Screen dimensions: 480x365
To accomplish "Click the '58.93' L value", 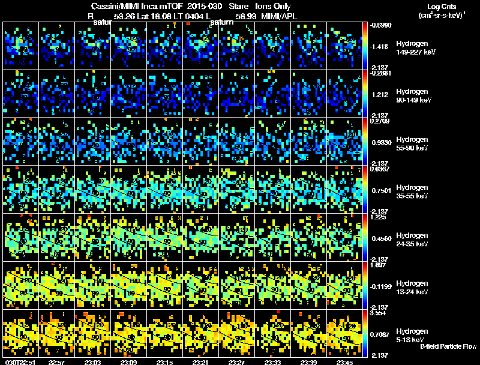I will pos(246,16).
